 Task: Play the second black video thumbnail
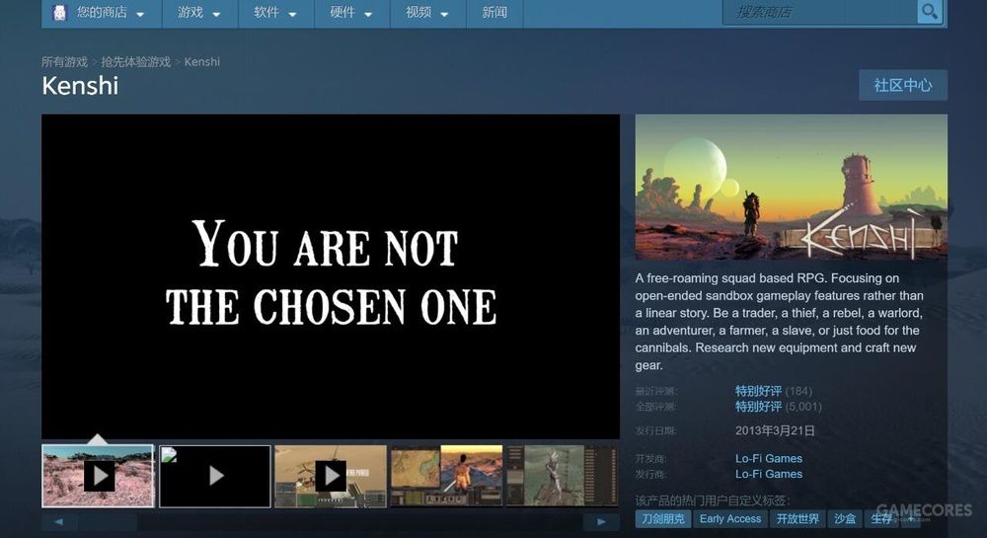coord(214,476)
